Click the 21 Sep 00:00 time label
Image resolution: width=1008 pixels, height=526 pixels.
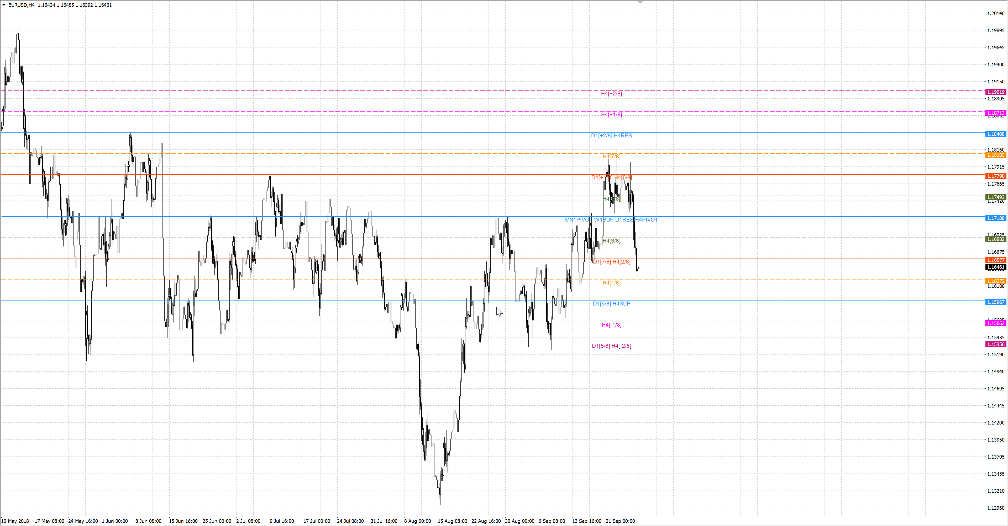pos(620,521)
